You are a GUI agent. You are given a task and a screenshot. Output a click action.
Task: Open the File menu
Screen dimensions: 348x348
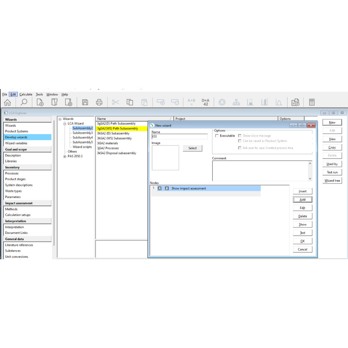click(x=5, y=94)
